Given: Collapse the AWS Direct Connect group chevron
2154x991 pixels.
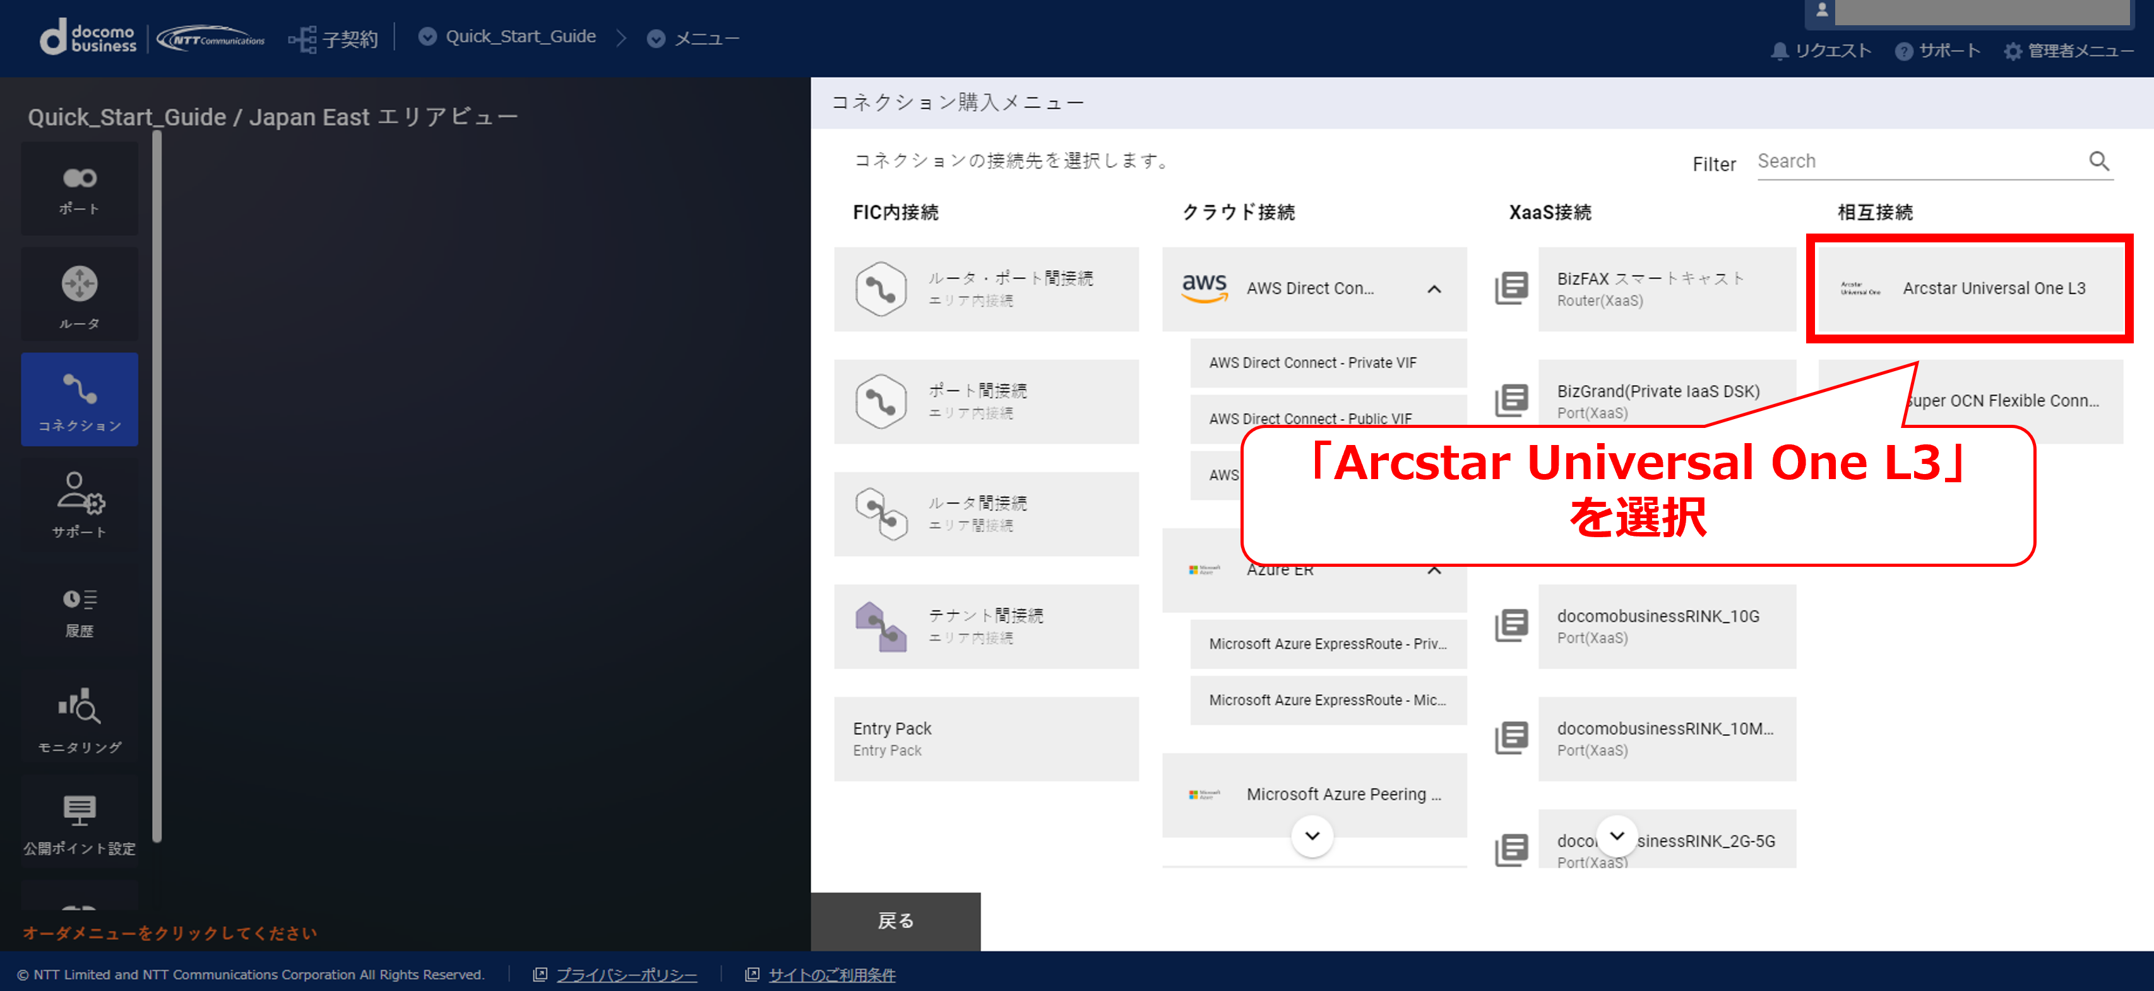Looking at the screenshot, I should [x=1434, y=289].
